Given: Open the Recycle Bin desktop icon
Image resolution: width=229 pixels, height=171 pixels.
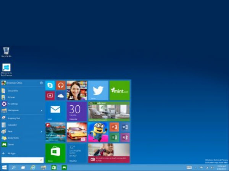Looking at the screenshot, I should pyautogui.click(x=6, y=52).
